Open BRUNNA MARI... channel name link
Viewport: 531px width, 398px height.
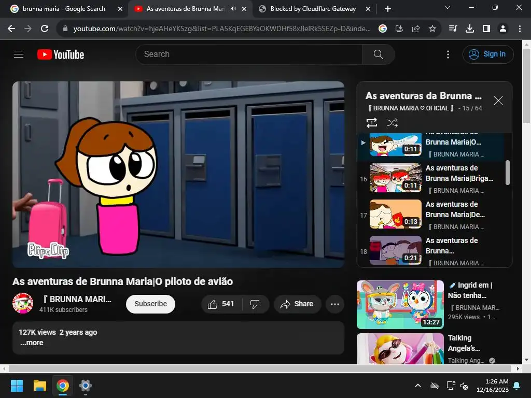pyautogui.click(x=78, y=299)
